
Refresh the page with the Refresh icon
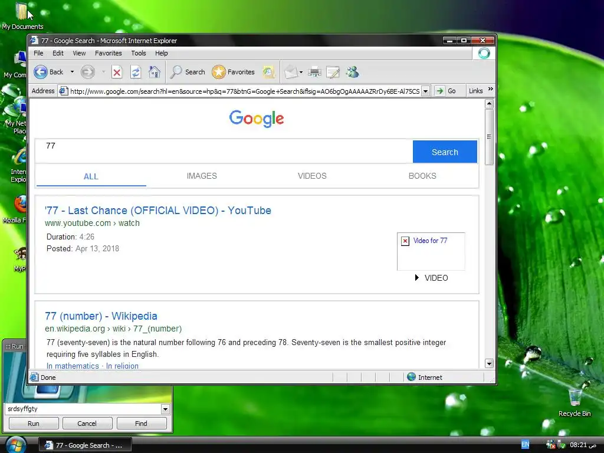(x=136, y=72)
